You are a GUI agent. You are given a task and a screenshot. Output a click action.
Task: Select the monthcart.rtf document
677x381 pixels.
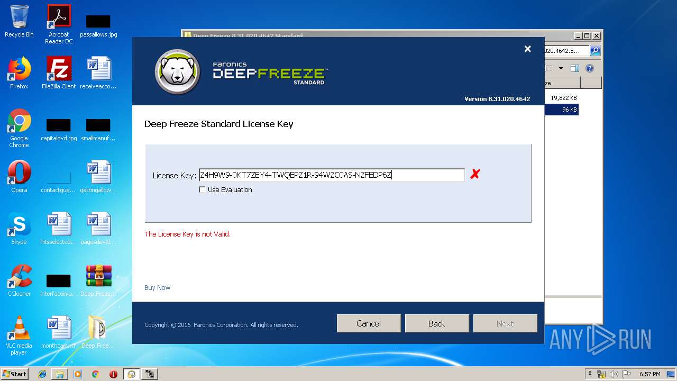tap(59, 332)
